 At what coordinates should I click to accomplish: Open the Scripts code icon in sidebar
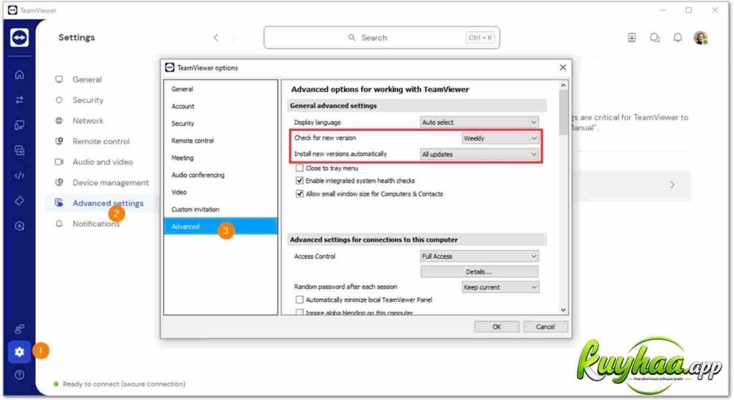pyautogui.click(x=19, y=176)
